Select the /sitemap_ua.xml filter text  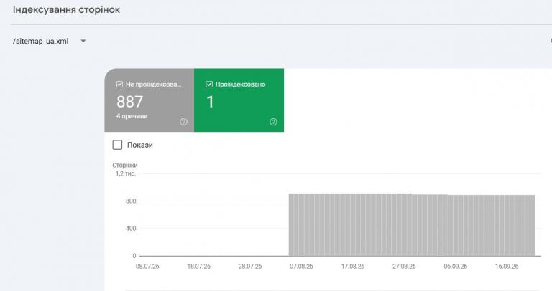point(40,41)
